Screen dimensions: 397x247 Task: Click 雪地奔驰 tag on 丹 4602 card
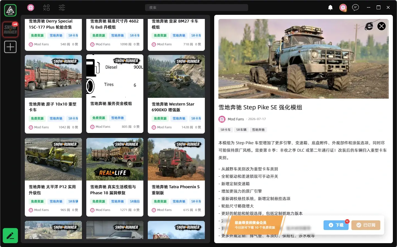point(117,35)
